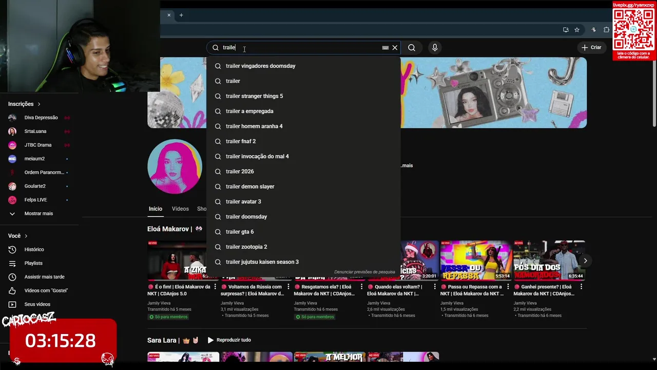Open Goularte2 subscription channel

click(39, 186)
